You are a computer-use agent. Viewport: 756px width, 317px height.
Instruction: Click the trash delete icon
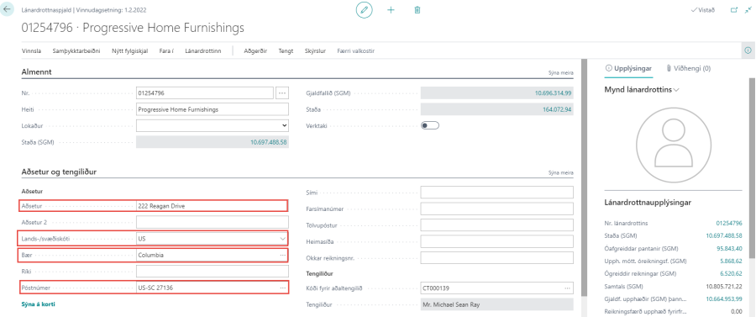[x=417, y=9]
